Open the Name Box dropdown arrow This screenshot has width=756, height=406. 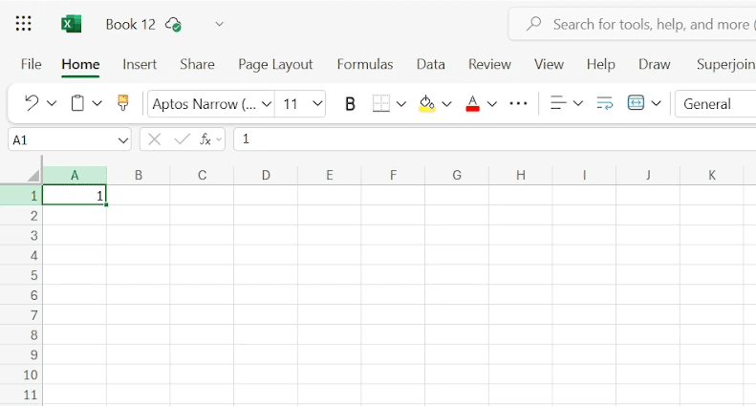123,140
